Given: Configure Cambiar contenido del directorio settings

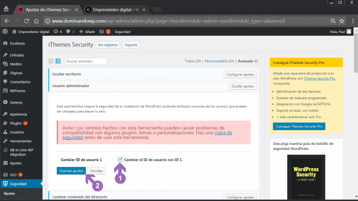Looking at the screenshot, I should (x=240, y=197).
